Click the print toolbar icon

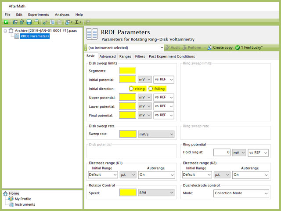36,22
